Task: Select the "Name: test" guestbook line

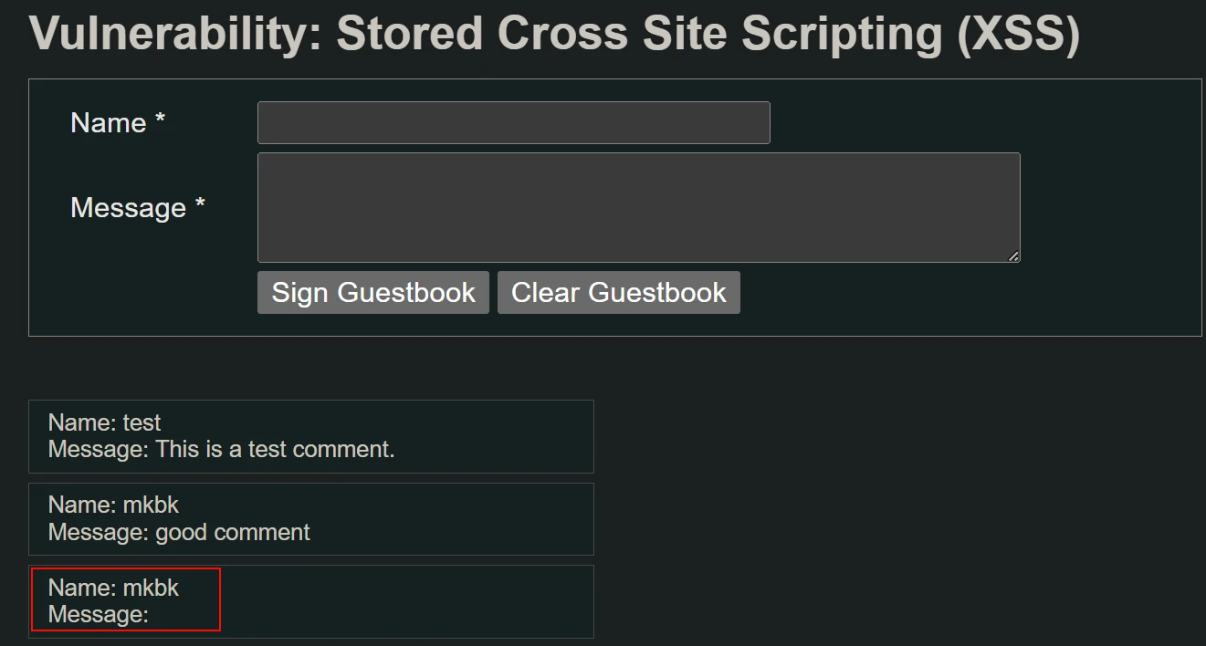Action: point(104,422)
